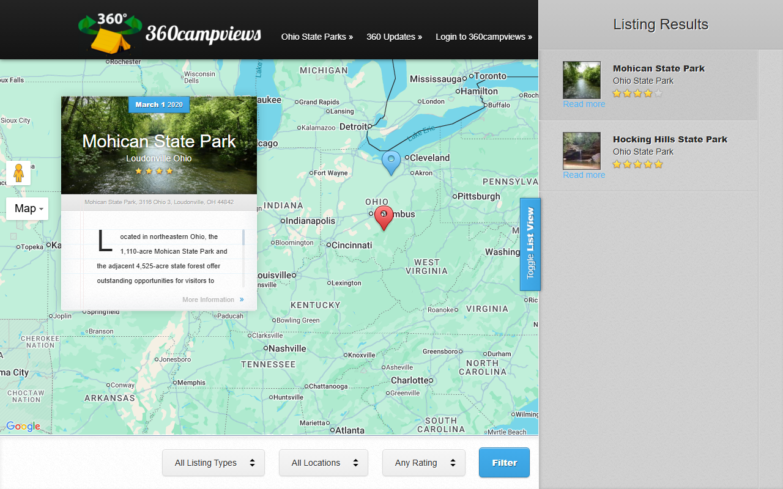Viewport: 783px width, 489px height.
Task: Select the red map marker near Columbus
Action: (384, 218)
